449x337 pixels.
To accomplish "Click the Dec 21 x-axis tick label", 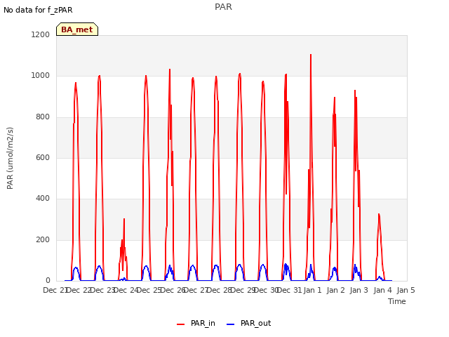I will coord(55,290).
